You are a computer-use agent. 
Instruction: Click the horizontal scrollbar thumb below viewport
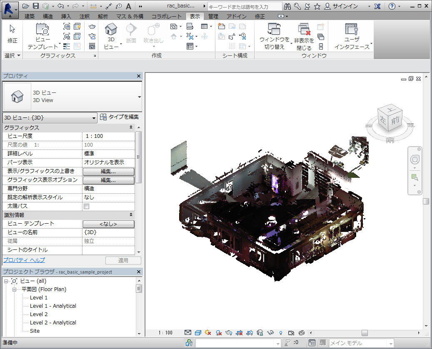coord(365,333)
